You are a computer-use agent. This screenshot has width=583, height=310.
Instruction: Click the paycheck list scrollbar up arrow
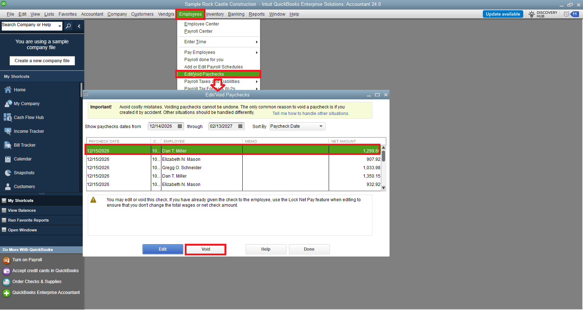tap(383, 148)
